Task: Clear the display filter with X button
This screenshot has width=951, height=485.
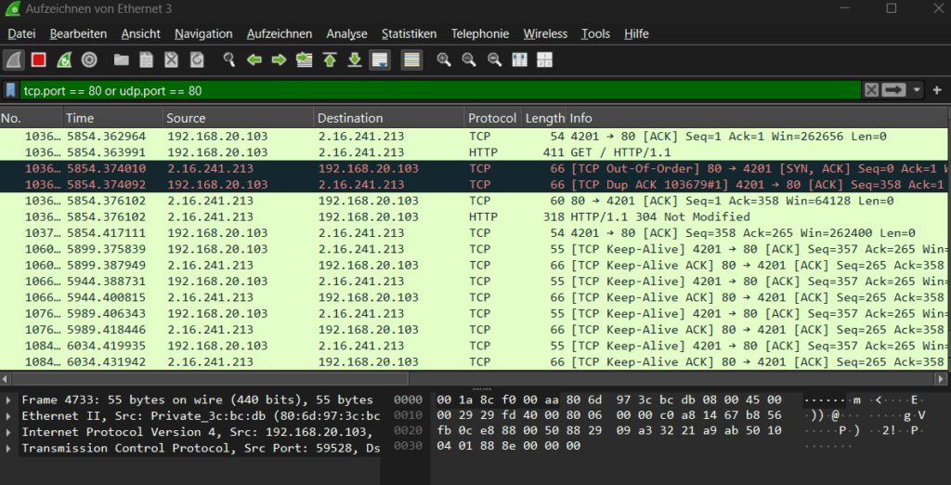Action: tap(871, 90)
